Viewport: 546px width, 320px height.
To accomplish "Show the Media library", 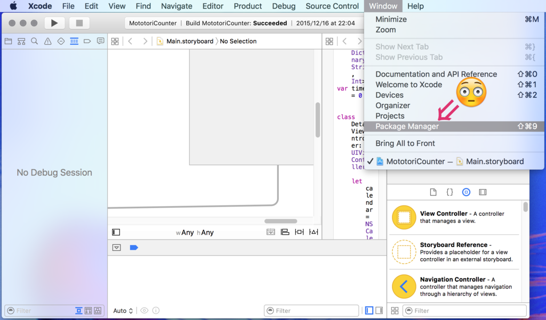I will (x=482, y=192).
